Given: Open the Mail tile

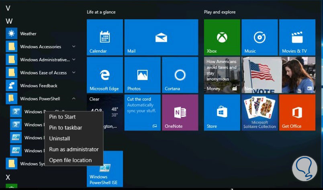Looking at the screenshot, I should 161,37.
